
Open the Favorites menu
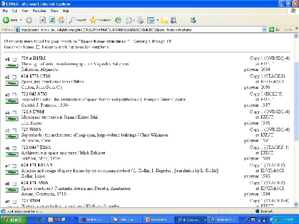click(39, 11)
